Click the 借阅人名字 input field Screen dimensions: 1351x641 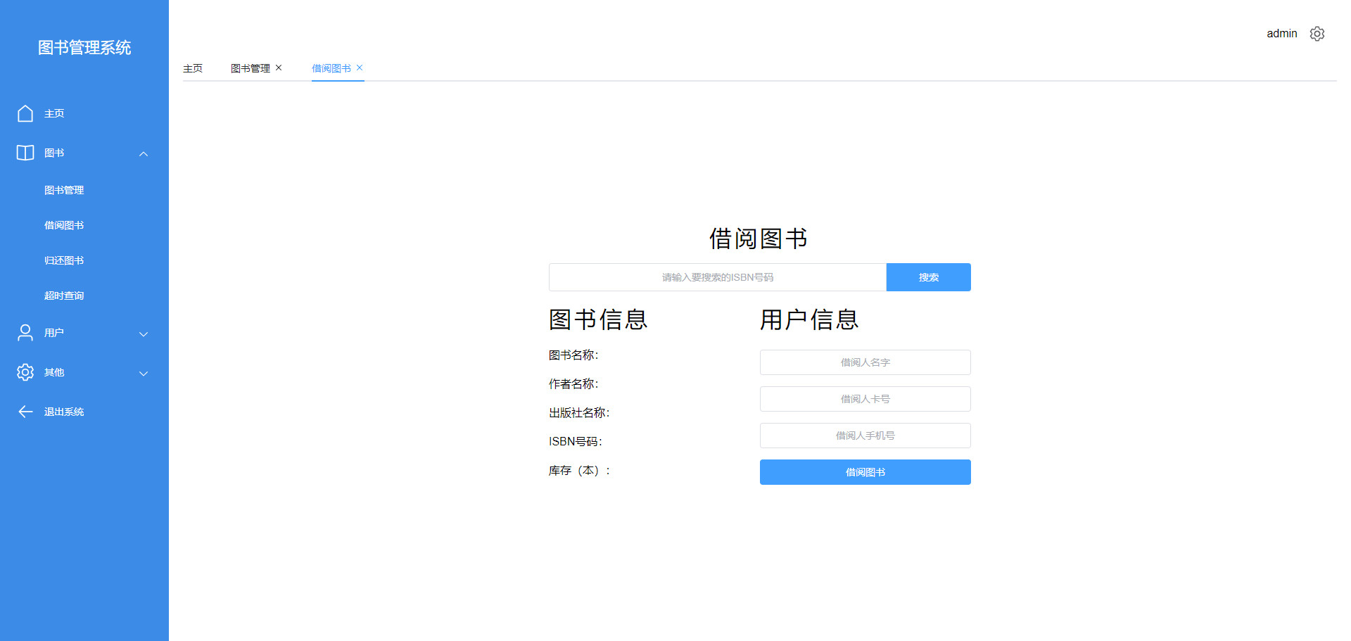tap(865, 362)
